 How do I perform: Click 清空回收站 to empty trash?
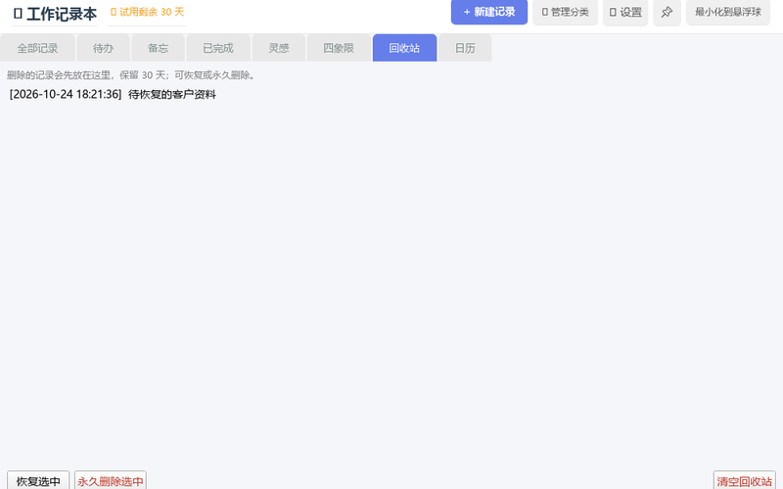coord(745,481)
